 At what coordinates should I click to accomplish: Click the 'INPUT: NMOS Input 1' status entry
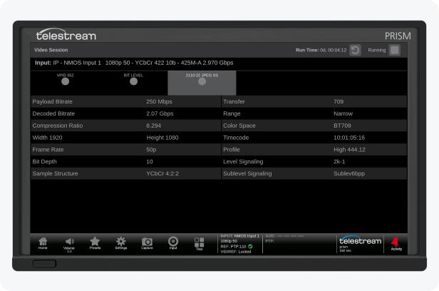240,236
